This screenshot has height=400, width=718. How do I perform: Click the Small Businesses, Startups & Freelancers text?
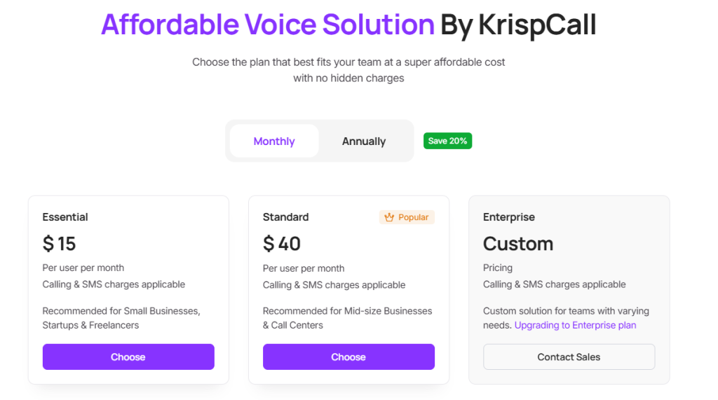click(121, 318)
